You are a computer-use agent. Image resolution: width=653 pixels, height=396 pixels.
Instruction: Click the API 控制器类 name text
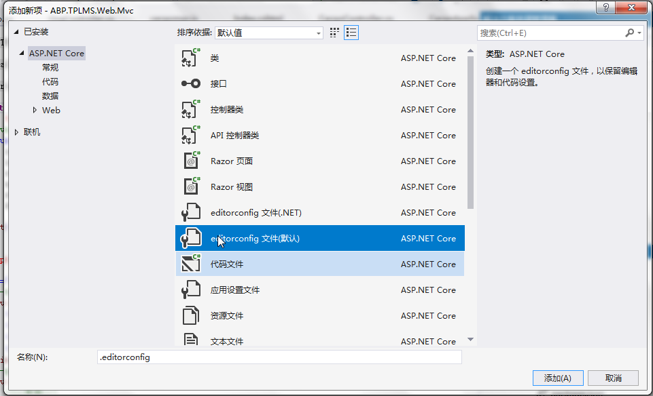(235, 135)
